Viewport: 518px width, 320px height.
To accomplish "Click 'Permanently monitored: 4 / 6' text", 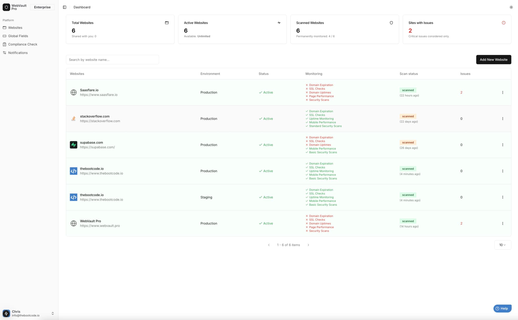I will click(315, 36).
